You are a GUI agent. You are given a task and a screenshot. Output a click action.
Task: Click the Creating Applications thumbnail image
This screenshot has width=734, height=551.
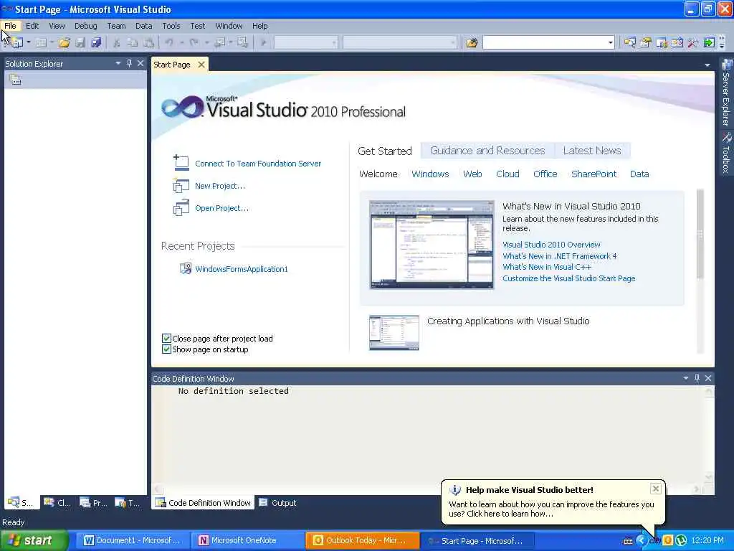[x=394, y=333]
